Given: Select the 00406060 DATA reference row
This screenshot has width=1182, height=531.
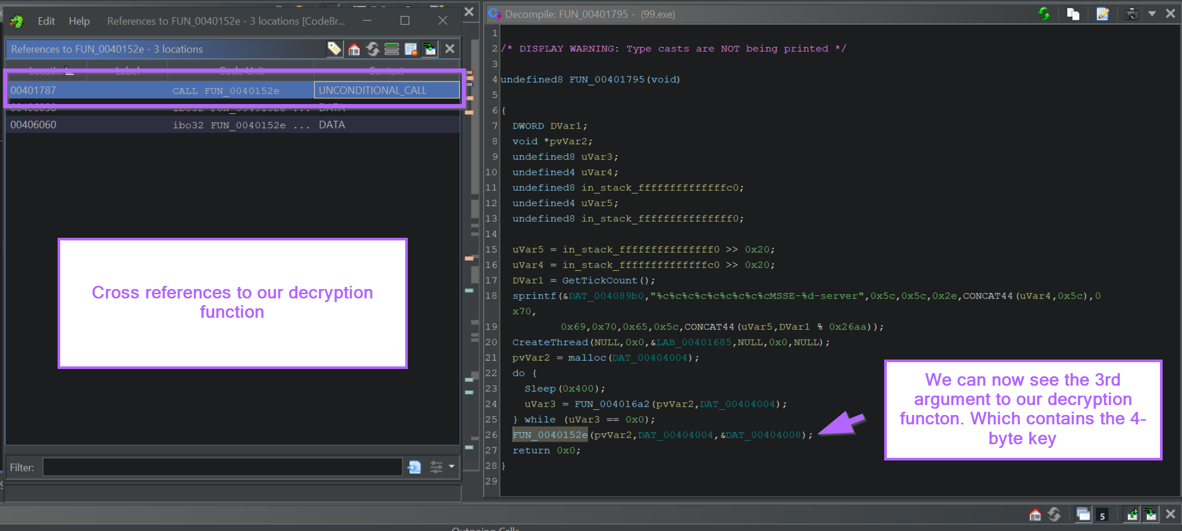Looking at the screenshot, I should coord(157,125).
